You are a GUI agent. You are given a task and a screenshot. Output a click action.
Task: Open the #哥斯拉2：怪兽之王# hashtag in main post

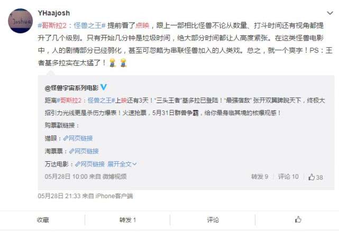[x=71, y=25]
